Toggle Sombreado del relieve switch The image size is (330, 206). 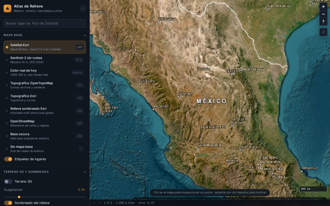pos(8,203)
